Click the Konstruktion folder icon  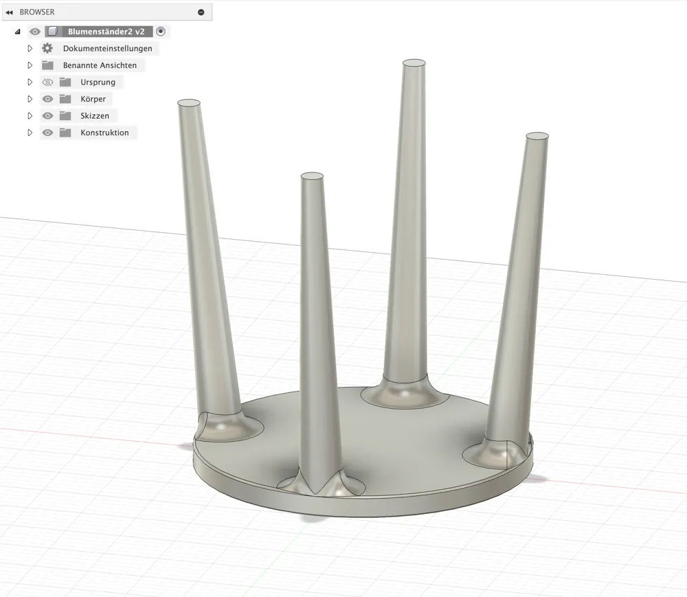[64, 133]
